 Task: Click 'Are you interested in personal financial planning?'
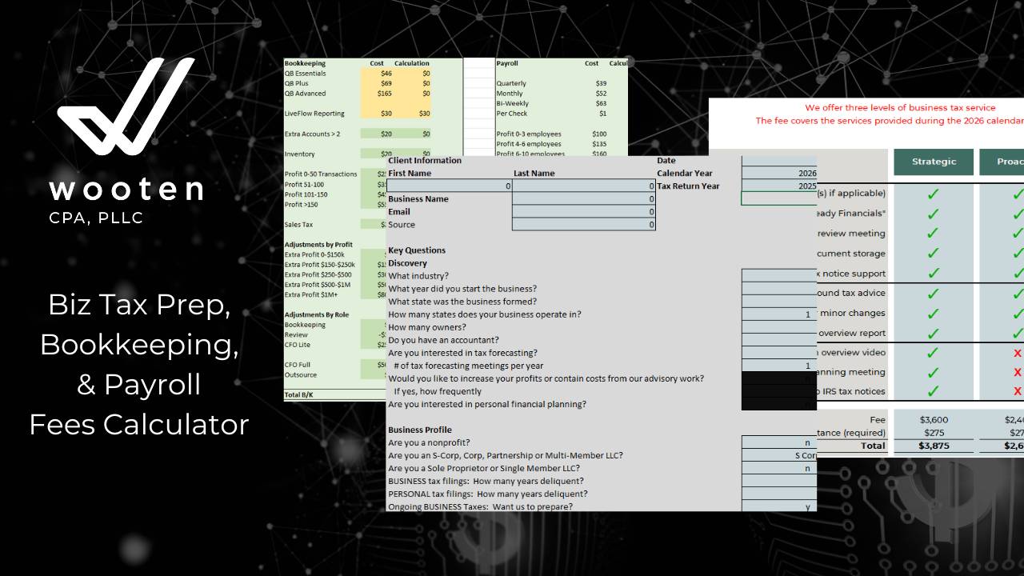(x=487, y=404)
